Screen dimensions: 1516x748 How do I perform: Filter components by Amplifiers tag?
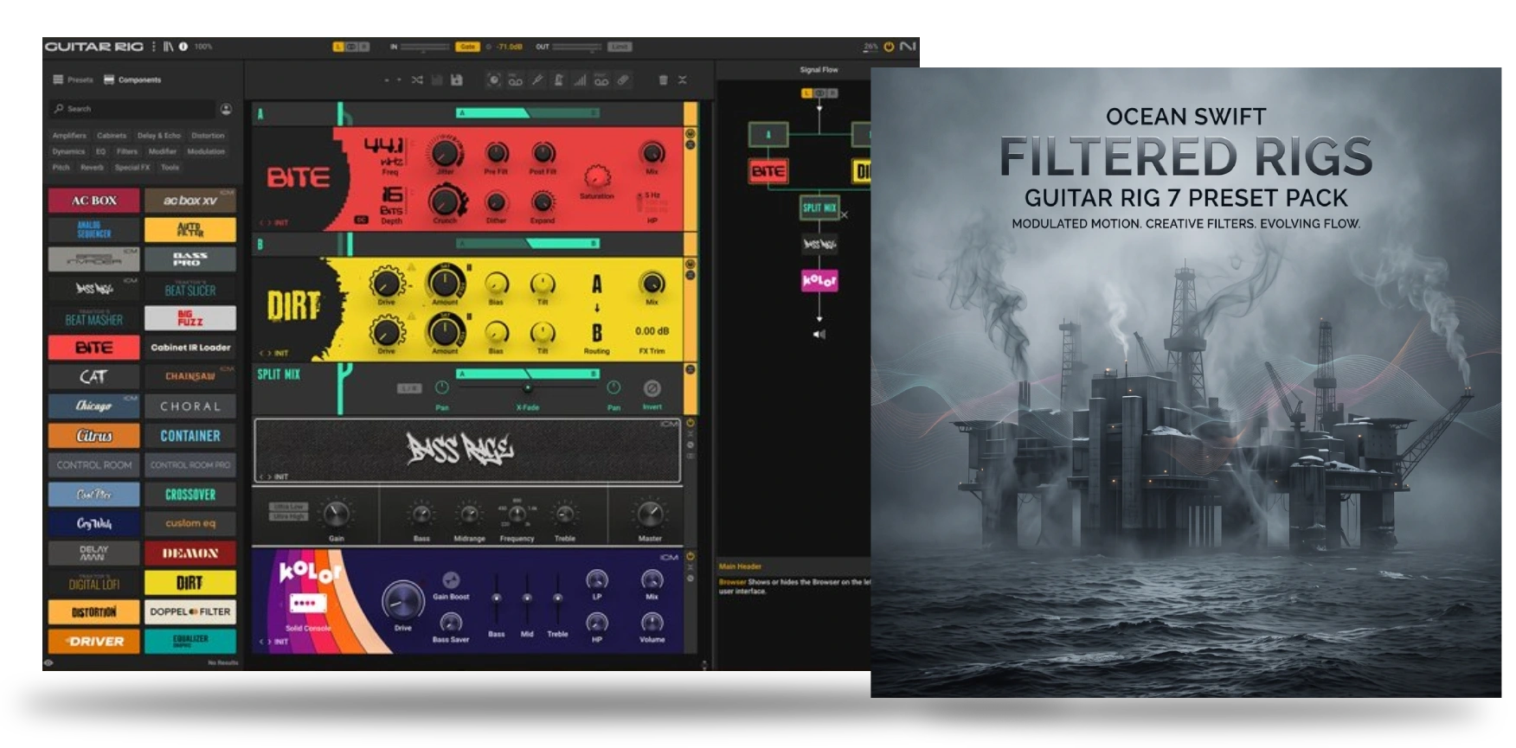[x=69, y=136]
